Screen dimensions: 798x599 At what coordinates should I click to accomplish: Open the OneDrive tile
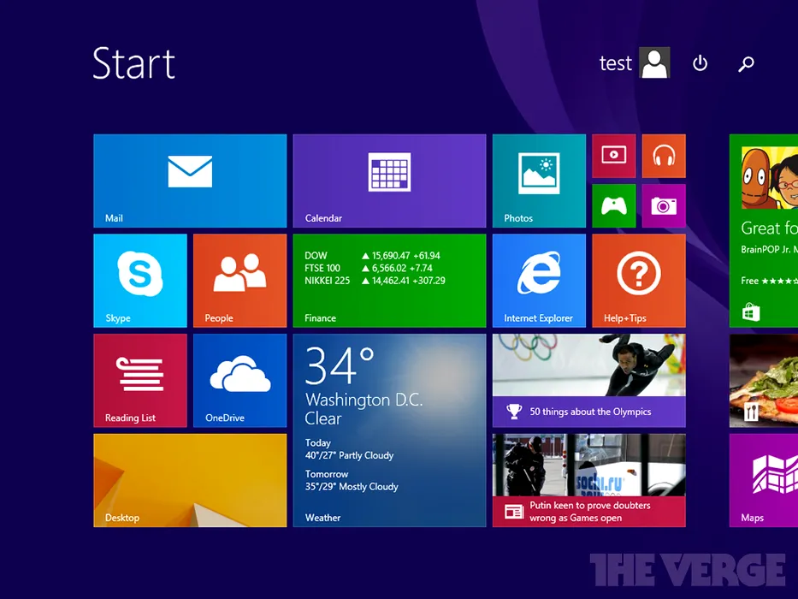click(239, 380)
